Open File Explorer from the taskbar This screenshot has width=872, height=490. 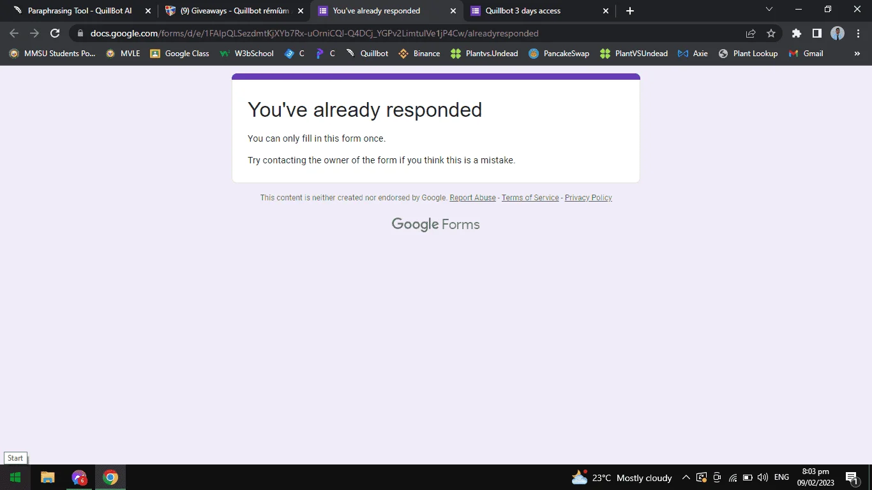48,477
